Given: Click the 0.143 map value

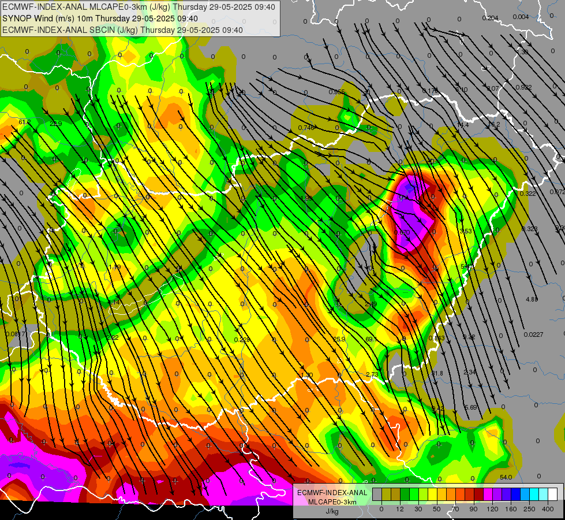Looking at the screenshot, I should coord(437,338).
